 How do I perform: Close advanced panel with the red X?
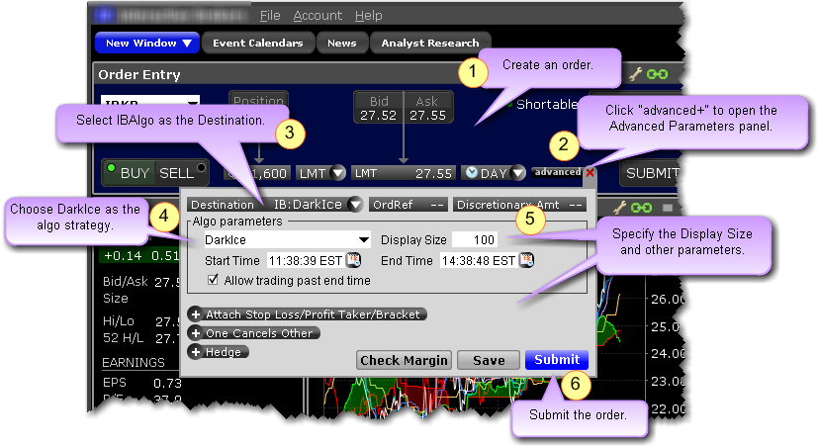[x=591, y=172]
